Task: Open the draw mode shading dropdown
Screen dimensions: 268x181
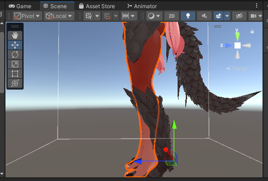Action: [154, 16]
